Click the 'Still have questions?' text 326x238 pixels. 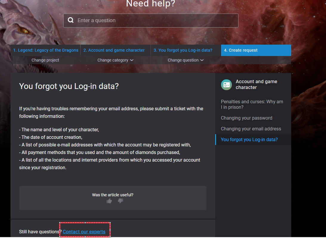[40, 231]
